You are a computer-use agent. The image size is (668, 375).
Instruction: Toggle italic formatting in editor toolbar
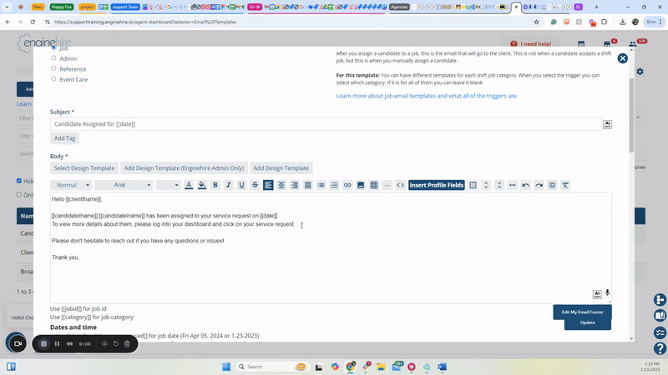[228, 185]
